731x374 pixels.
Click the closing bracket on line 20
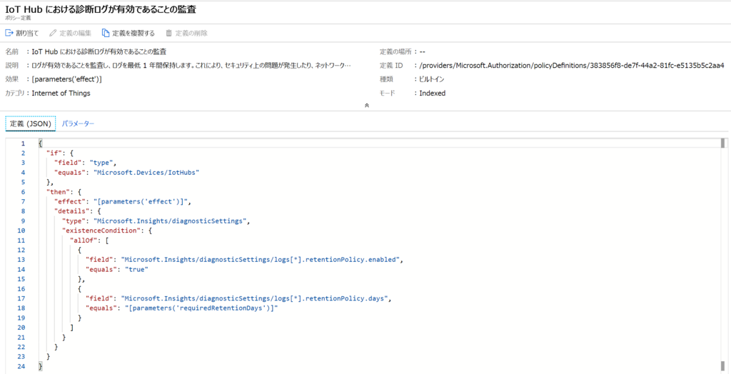click(72, 328)
